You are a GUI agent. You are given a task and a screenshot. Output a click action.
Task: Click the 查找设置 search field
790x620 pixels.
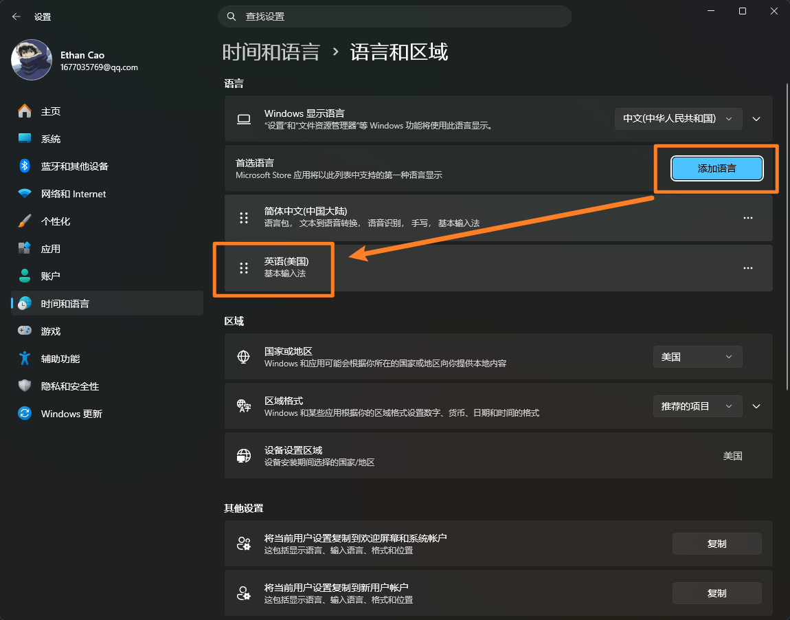[x=394, y=16]
